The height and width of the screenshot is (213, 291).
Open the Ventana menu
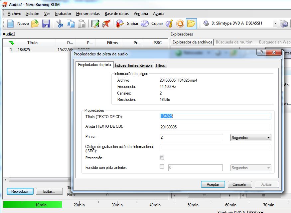141,14
